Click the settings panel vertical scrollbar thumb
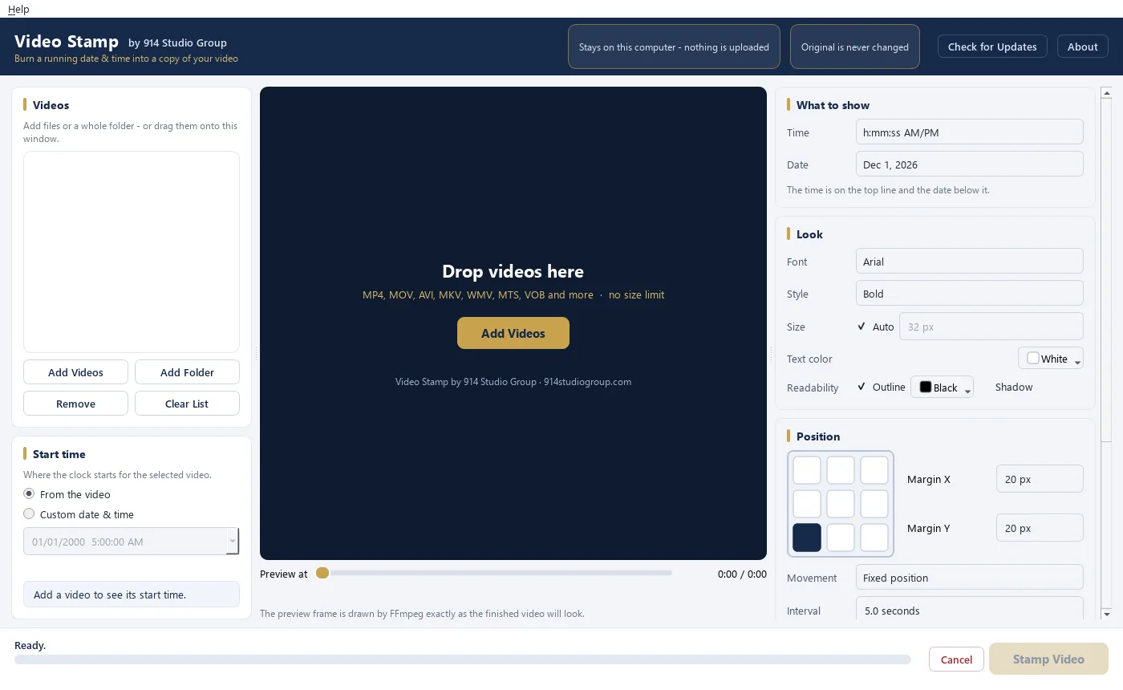This screenshot has height=690, width=1123. coord(1107,270)
